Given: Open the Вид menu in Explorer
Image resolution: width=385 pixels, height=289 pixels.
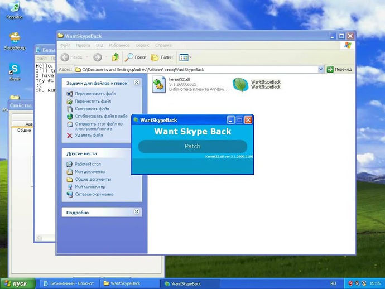Looking at the screenshot, I should [99, 45].
